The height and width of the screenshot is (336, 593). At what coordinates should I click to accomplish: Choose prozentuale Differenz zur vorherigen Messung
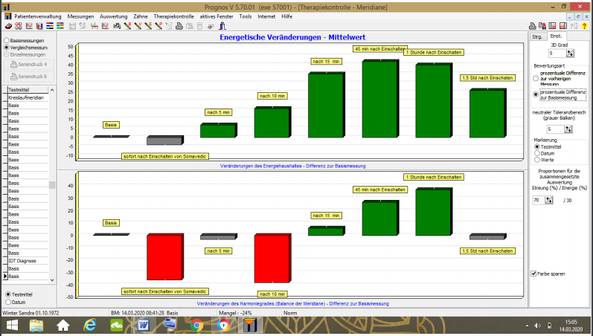coord(537,77)
